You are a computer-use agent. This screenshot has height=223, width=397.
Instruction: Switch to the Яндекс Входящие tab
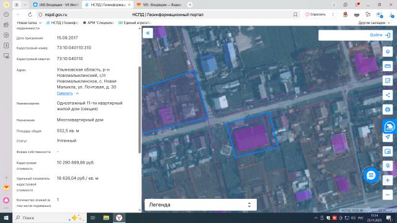(x=159, y=5)
